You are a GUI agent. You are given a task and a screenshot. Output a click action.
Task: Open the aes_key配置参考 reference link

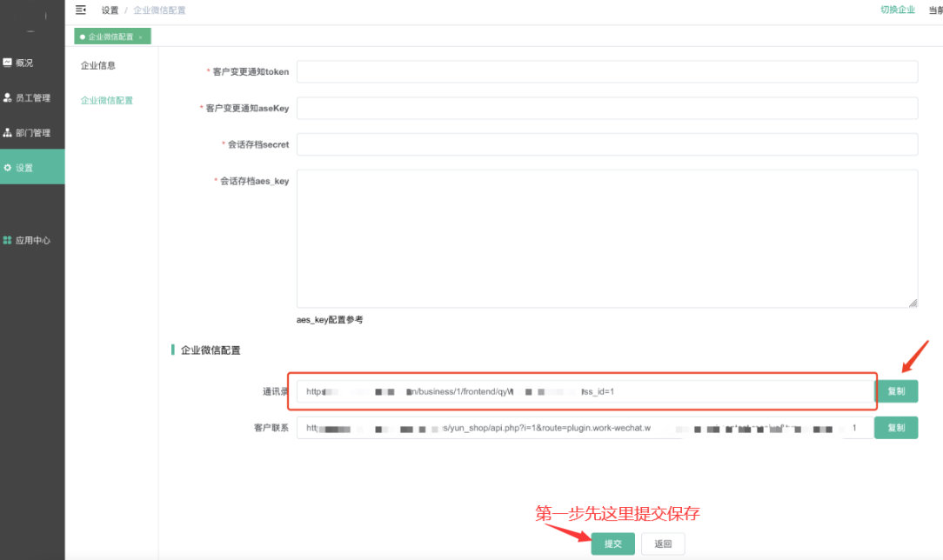click(330, 319)
